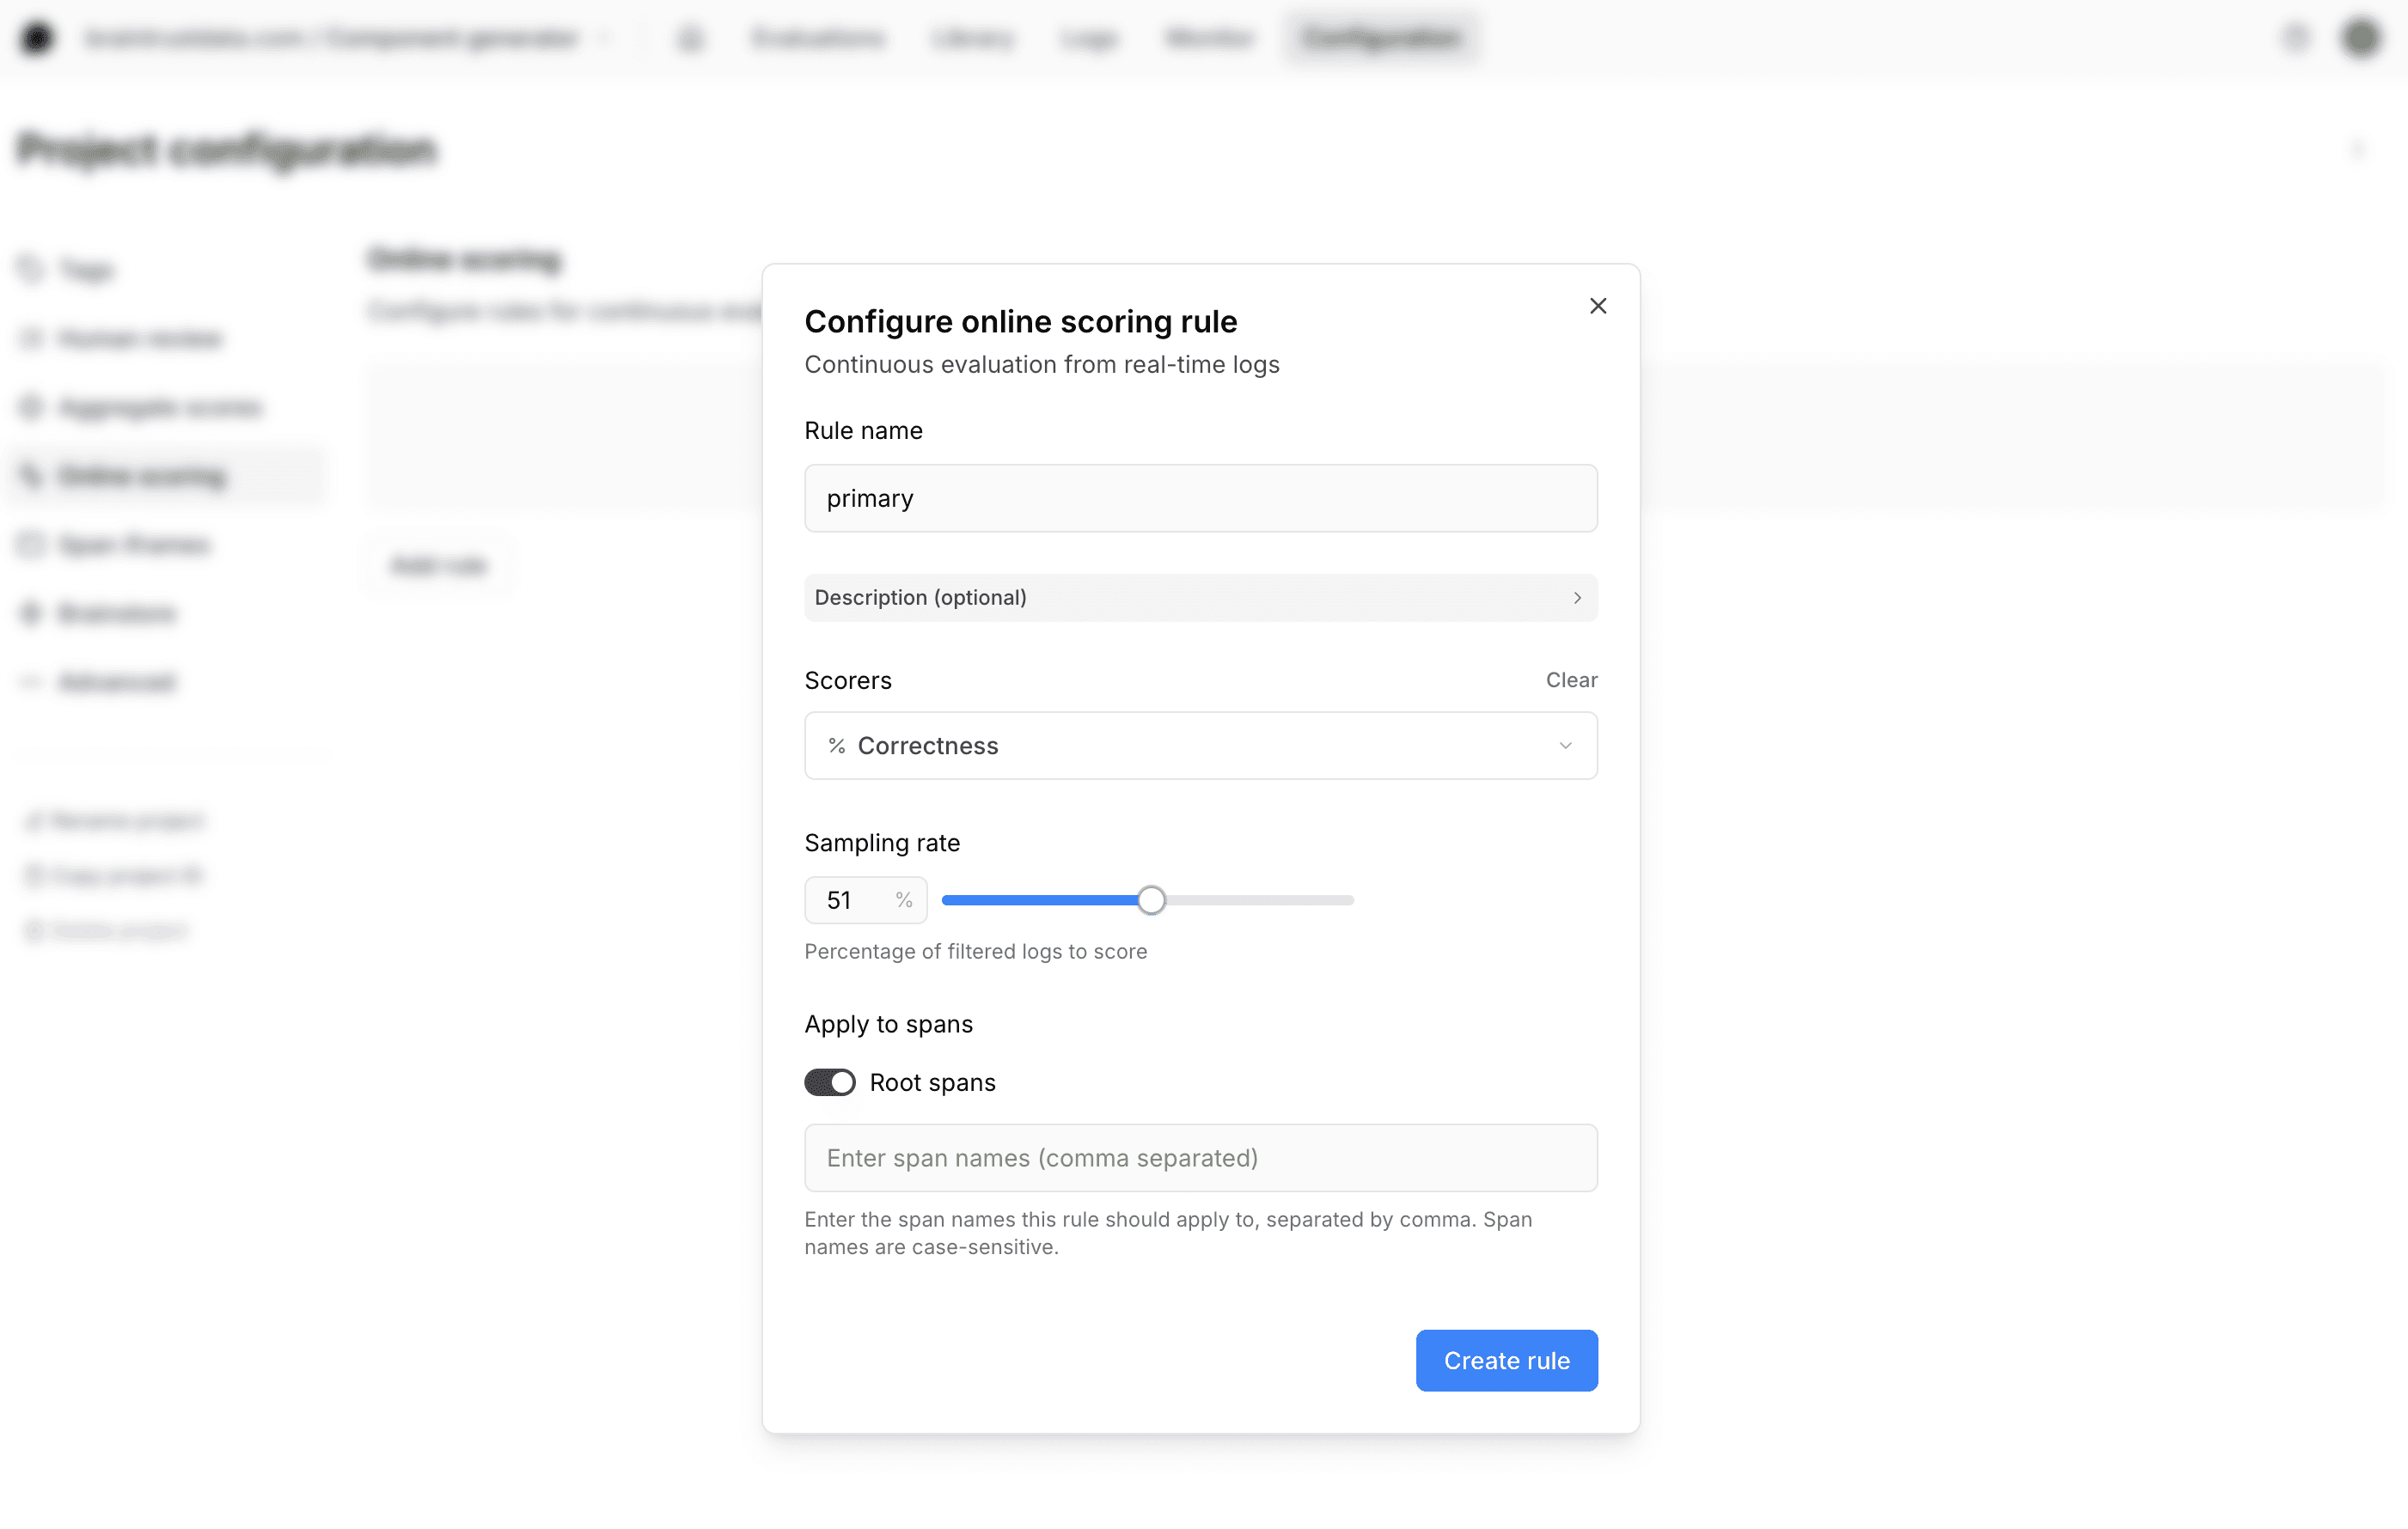2408x1529 pixels.
Task: Disable the Root spans toggle
Action: point(829,1082)
